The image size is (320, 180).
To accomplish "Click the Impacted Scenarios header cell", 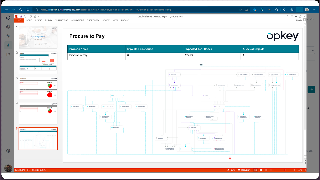I will 154,49.
